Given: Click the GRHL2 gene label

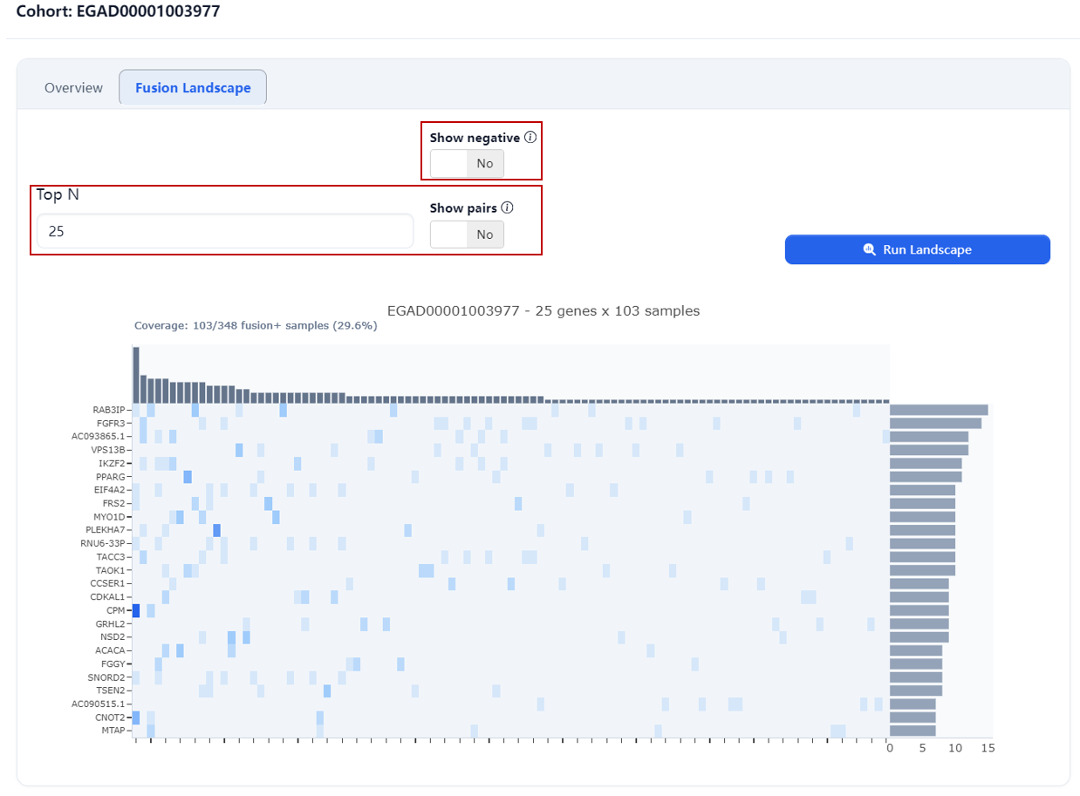Looking at the screenshot, I should point(112,623).
